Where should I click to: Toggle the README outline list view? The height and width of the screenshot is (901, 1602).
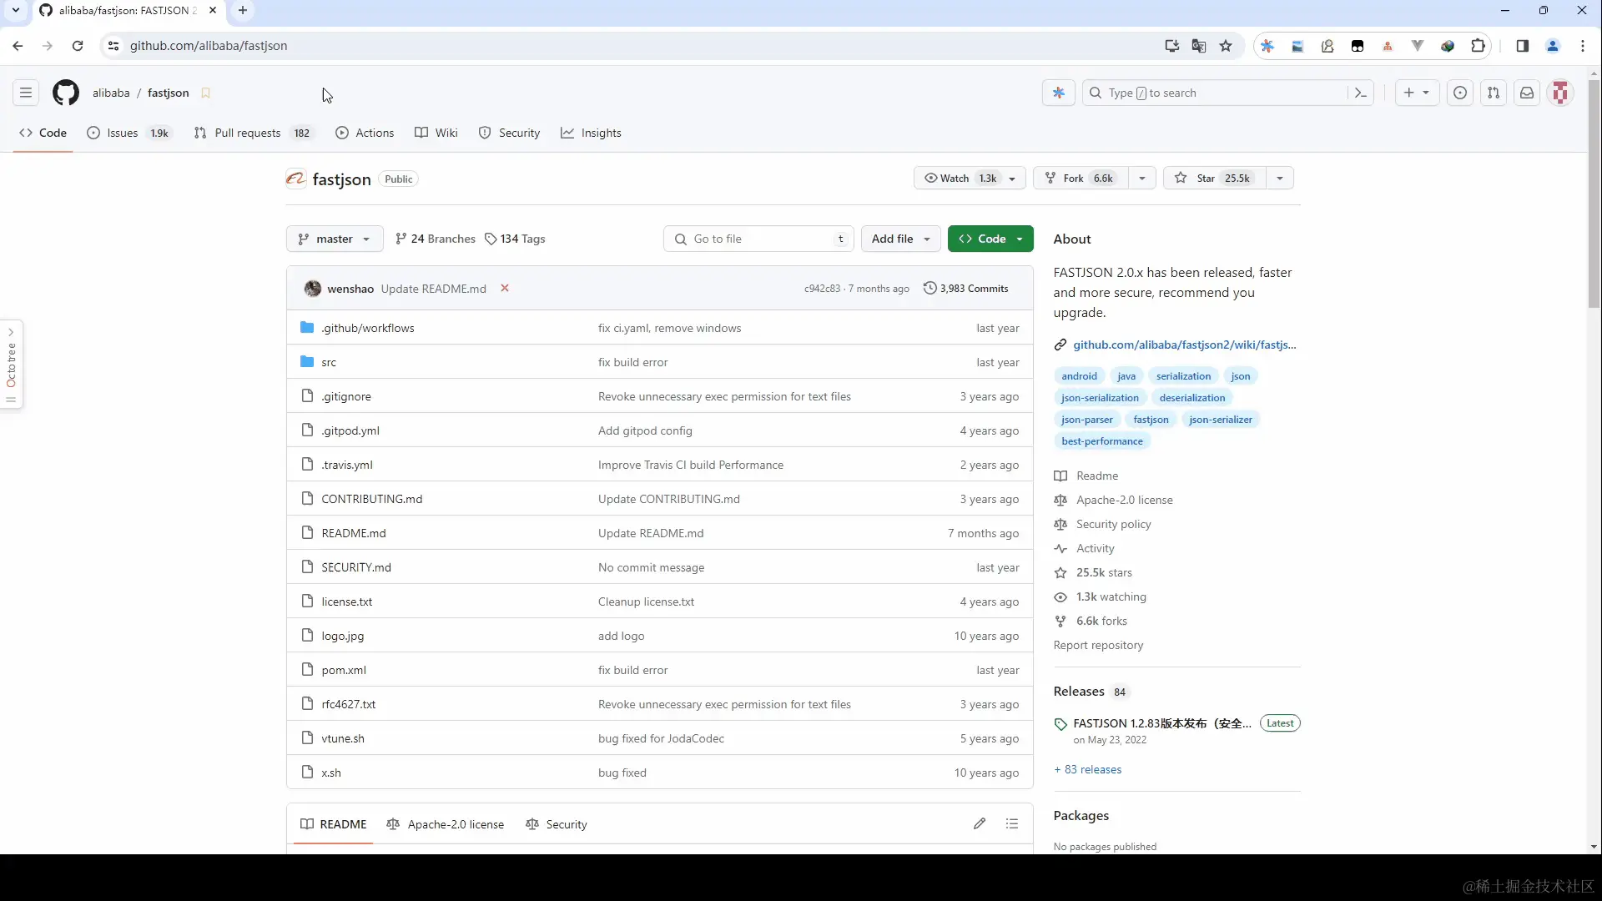pos(1012,824)
